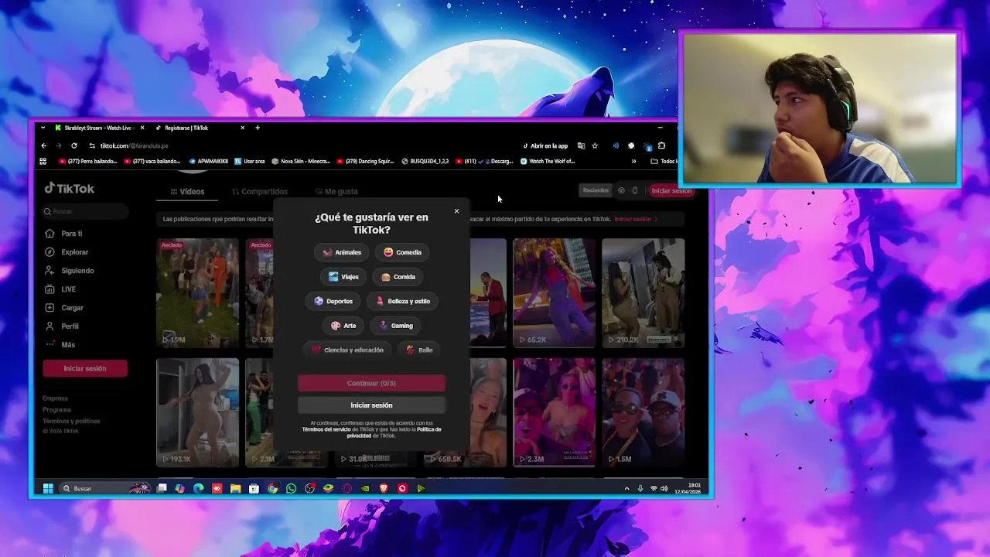The height and width of the screenshot is (557, 990).
Task: Close the Registrarse | TikTok tab
Action: [x=242, y=128]
